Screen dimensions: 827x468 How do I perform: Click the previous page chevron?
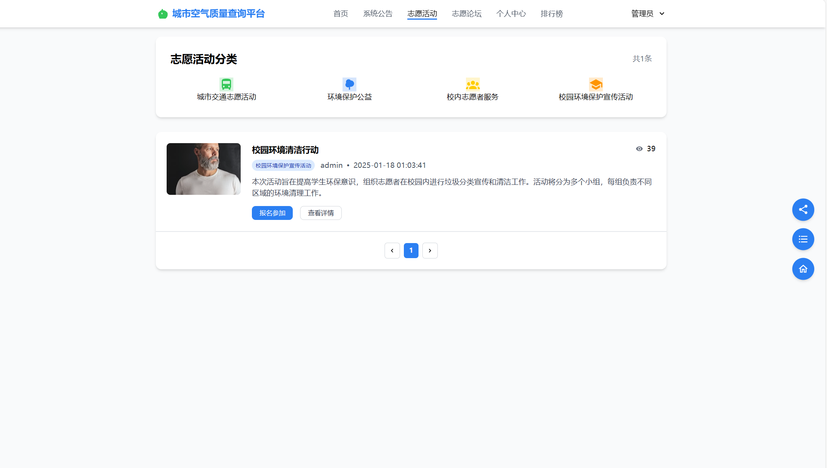pyautogui.click(x=392, y=250)
